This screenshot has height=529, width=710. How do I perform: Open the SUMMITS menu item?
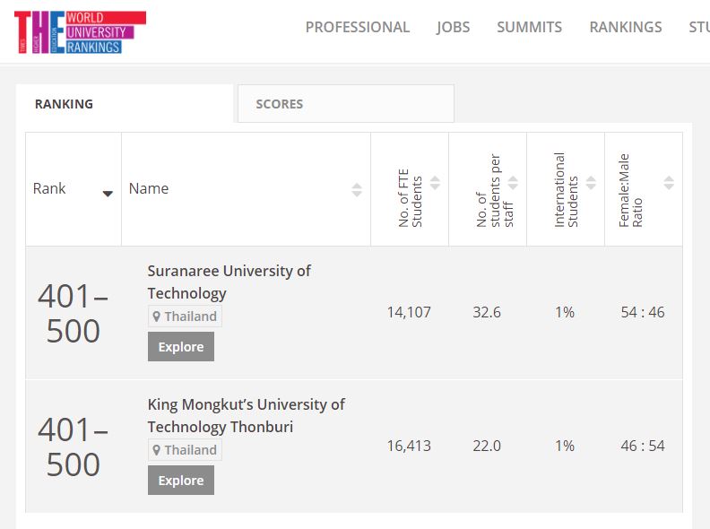pos(529,27)
